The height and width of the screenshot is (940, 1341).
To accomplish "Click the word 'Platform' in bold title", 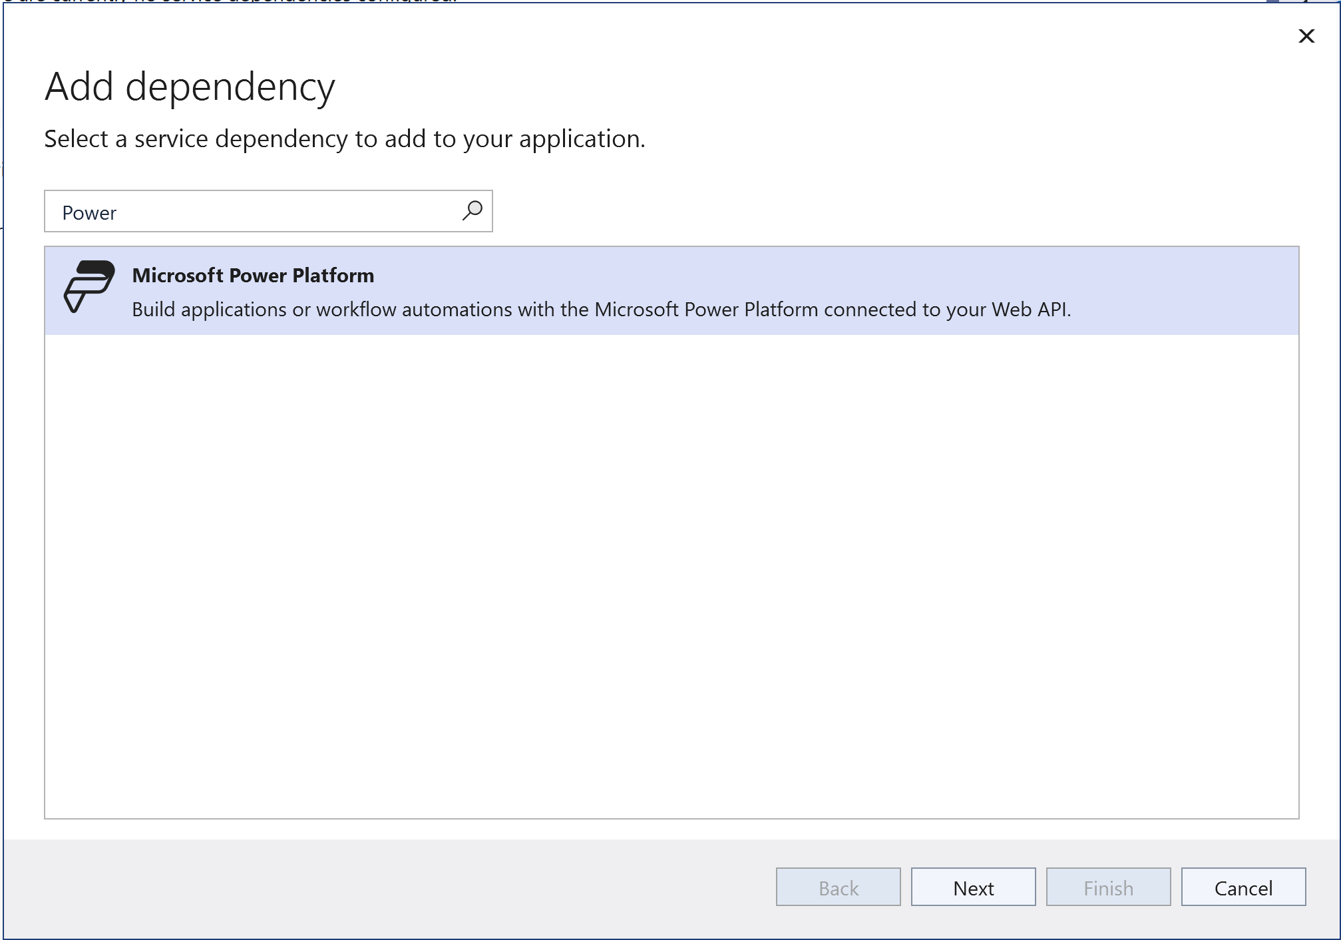I will coord(333,276).
